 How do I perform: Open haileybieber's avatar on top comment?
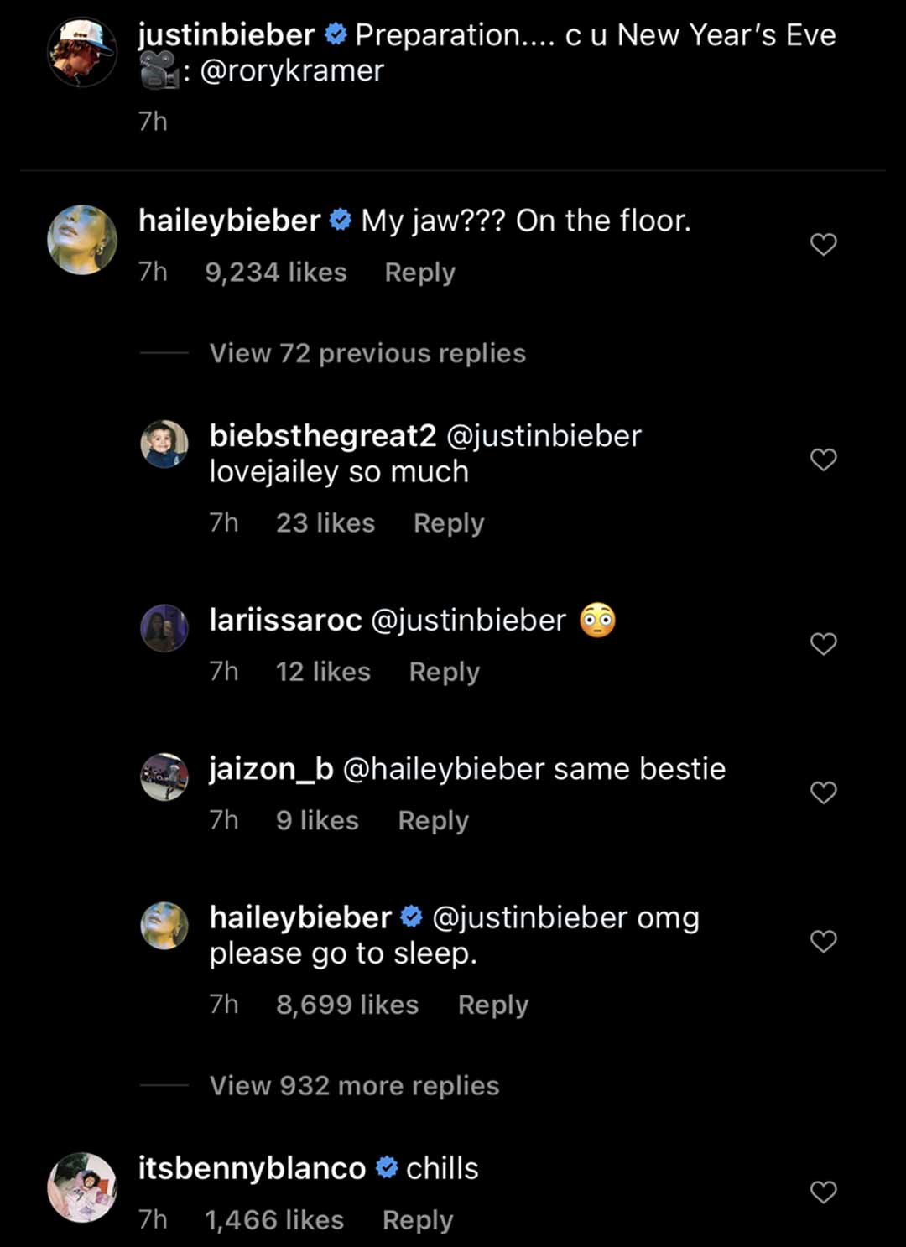tap(82, 240)
